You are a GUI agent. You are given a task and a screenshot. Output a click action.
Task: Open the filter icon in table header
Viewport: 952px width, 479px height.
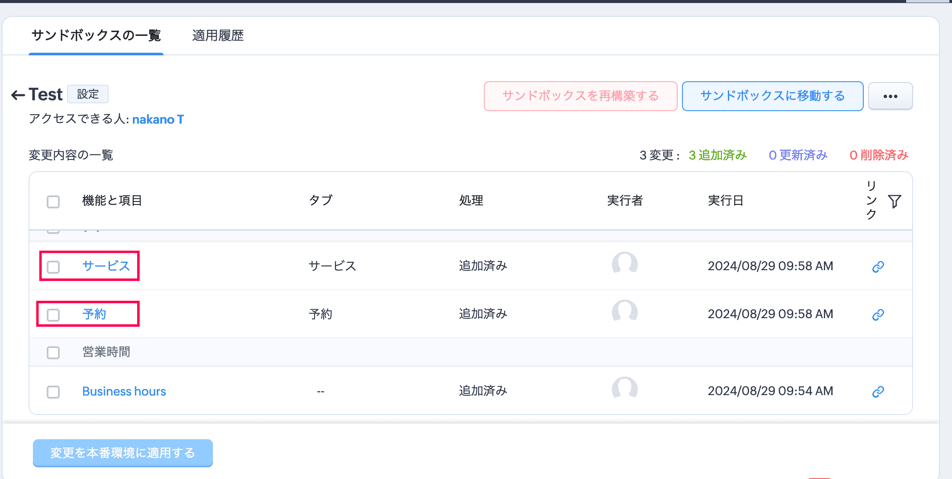(x=894, y=201)
